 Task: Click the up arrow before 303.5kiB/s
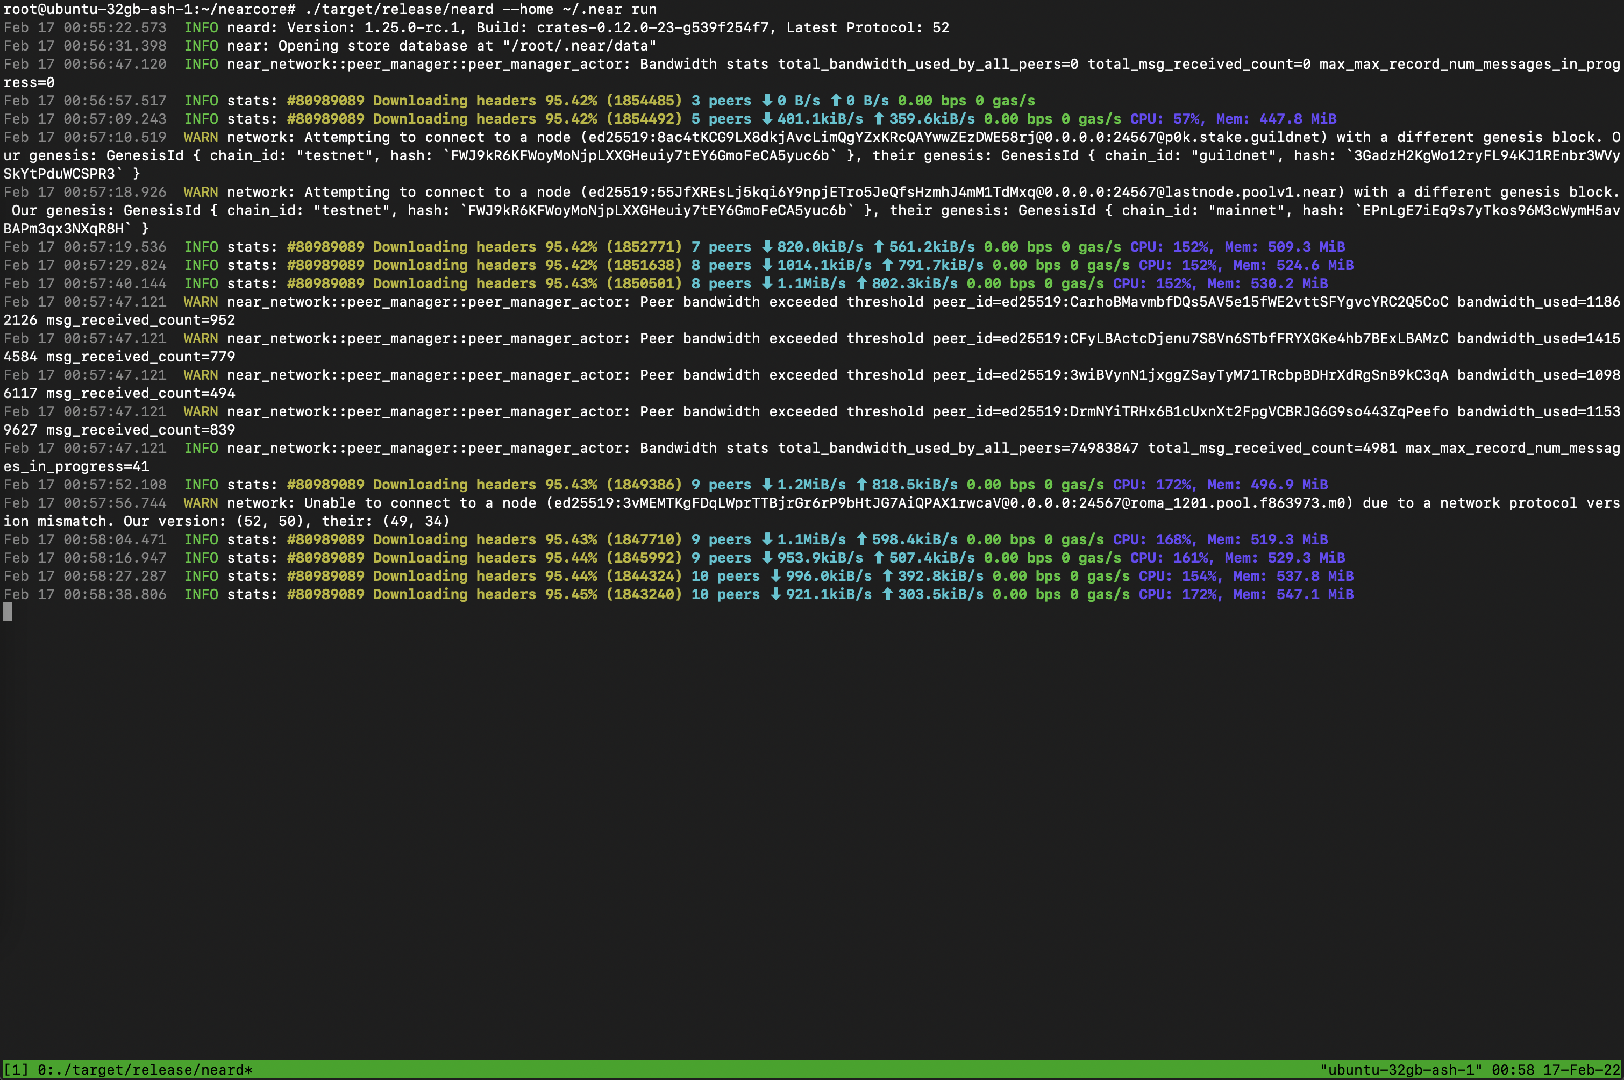888,594
